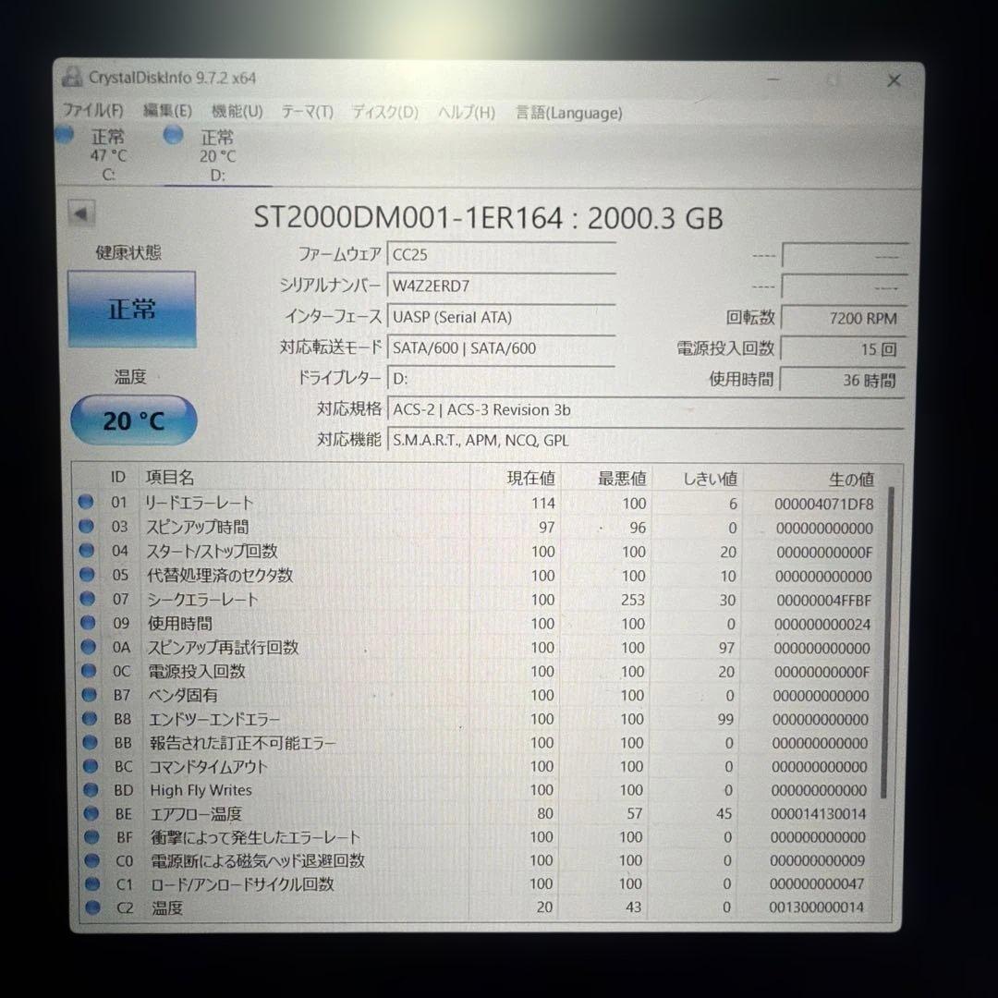This screenshot has width=998, height=998.
Task: Click status dot for BB row
Action: tap(90, 743)
